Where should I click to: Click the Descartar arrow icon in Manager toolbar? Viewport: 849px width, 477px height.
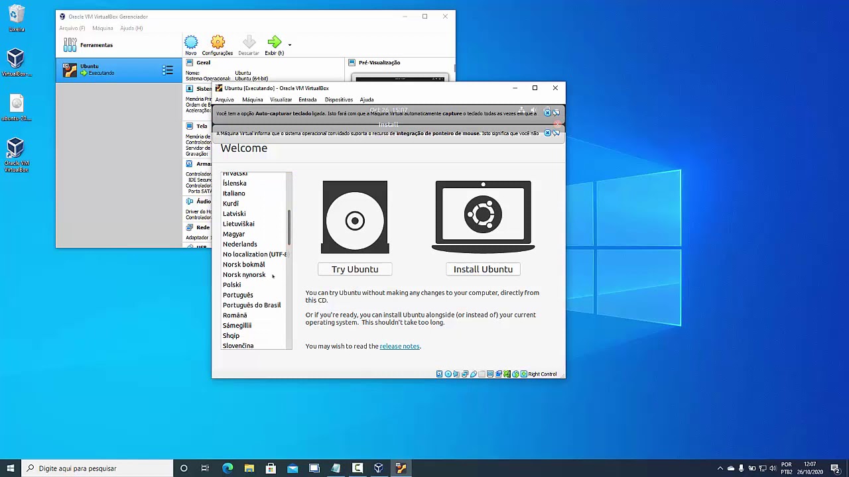[x=249, y=43]
